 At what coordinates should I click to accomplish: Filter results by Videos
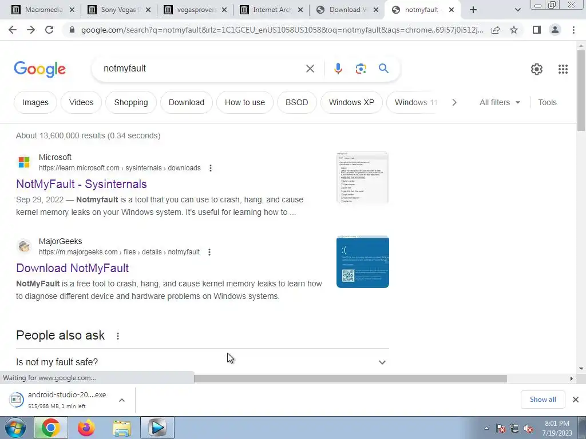click(81, 102)
